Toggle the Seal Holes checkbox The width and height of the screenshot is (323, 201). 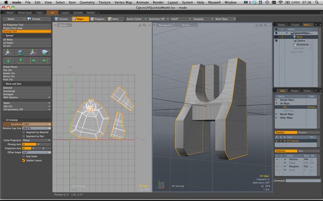(24, 156)
